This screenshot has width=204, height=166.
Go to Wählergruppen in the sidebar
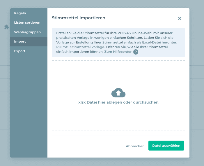click(x=27, y=32)
